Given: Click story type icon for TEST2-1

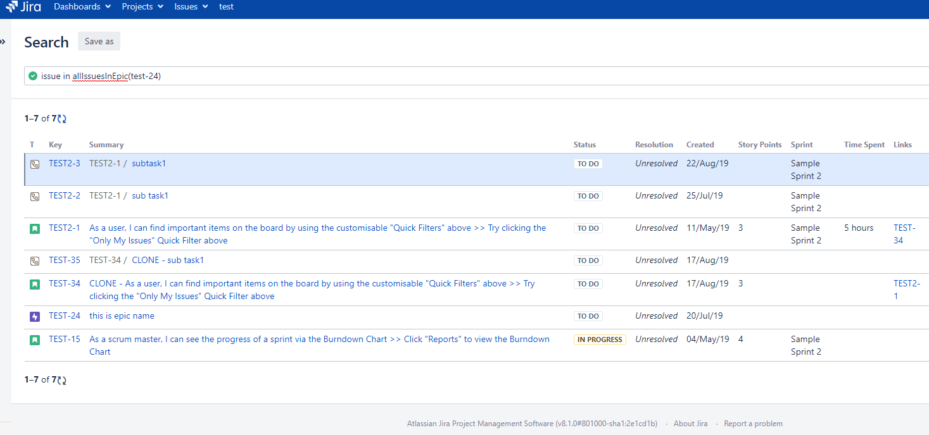Looking at the screenshot, I should click(x=35, y=228).
